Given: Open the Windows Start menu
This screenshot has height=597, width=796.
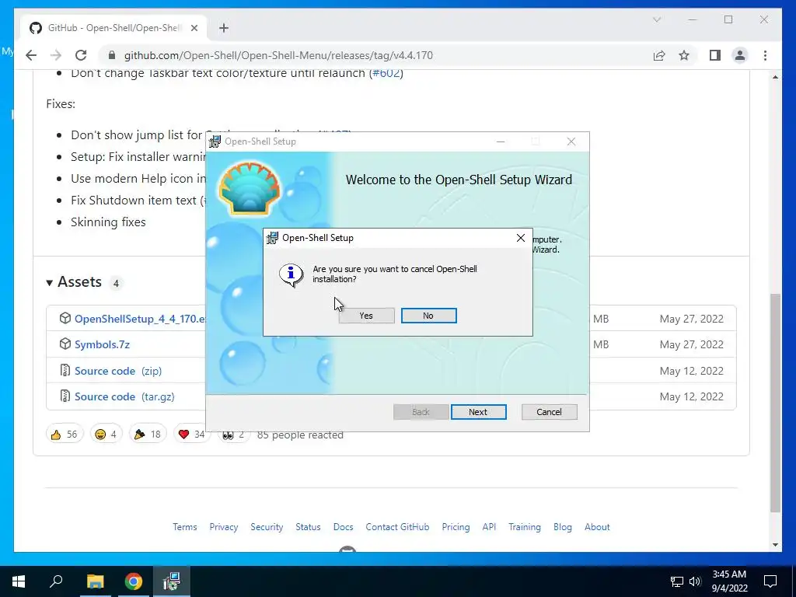Looking at the screenshot, I should point(19,581).
